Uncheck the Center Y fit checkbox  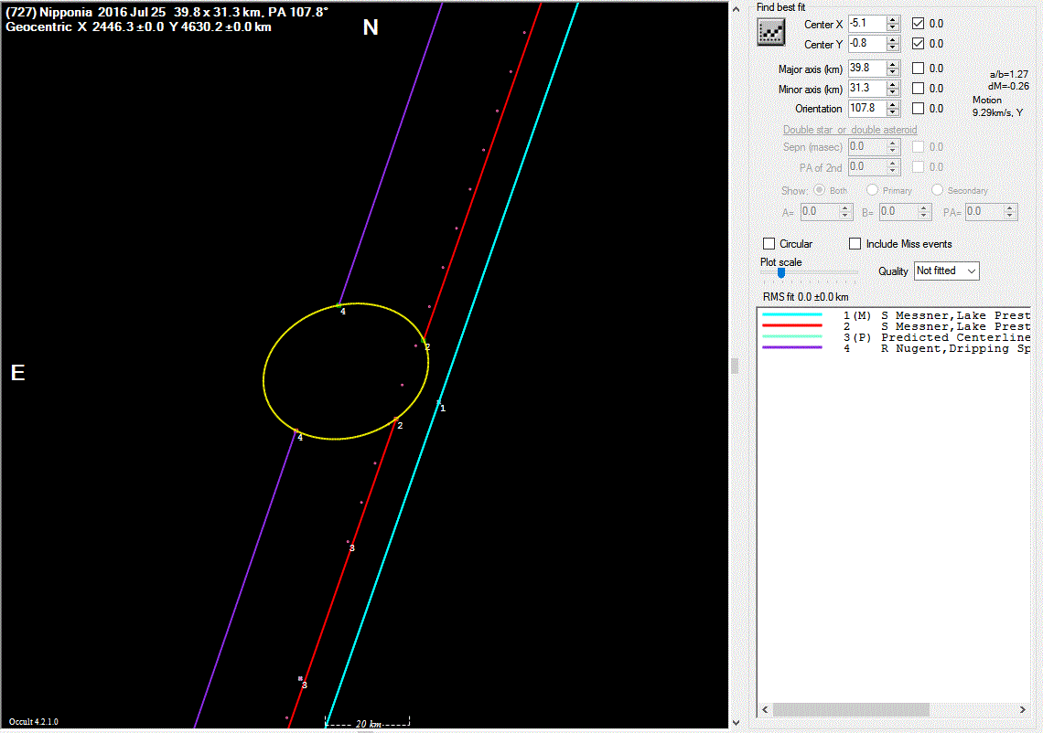tap(919, 44)
